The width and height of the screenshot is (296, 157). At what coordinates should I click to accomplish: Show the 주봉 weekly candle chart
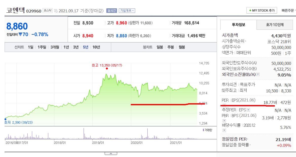click(171, 47)
